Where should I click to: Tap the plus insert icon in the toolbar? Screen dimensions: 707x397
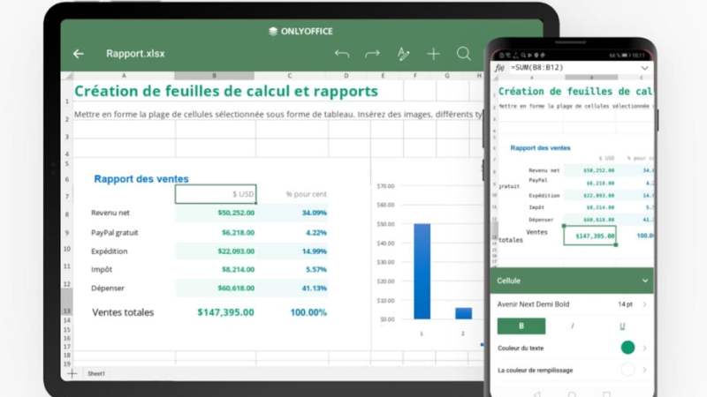433,54
